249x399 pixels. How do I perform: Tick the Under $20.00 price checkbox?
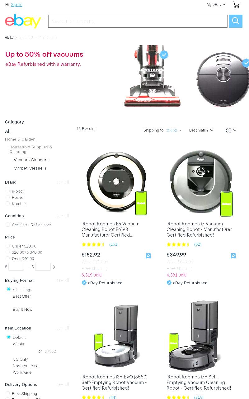(7, 246)
